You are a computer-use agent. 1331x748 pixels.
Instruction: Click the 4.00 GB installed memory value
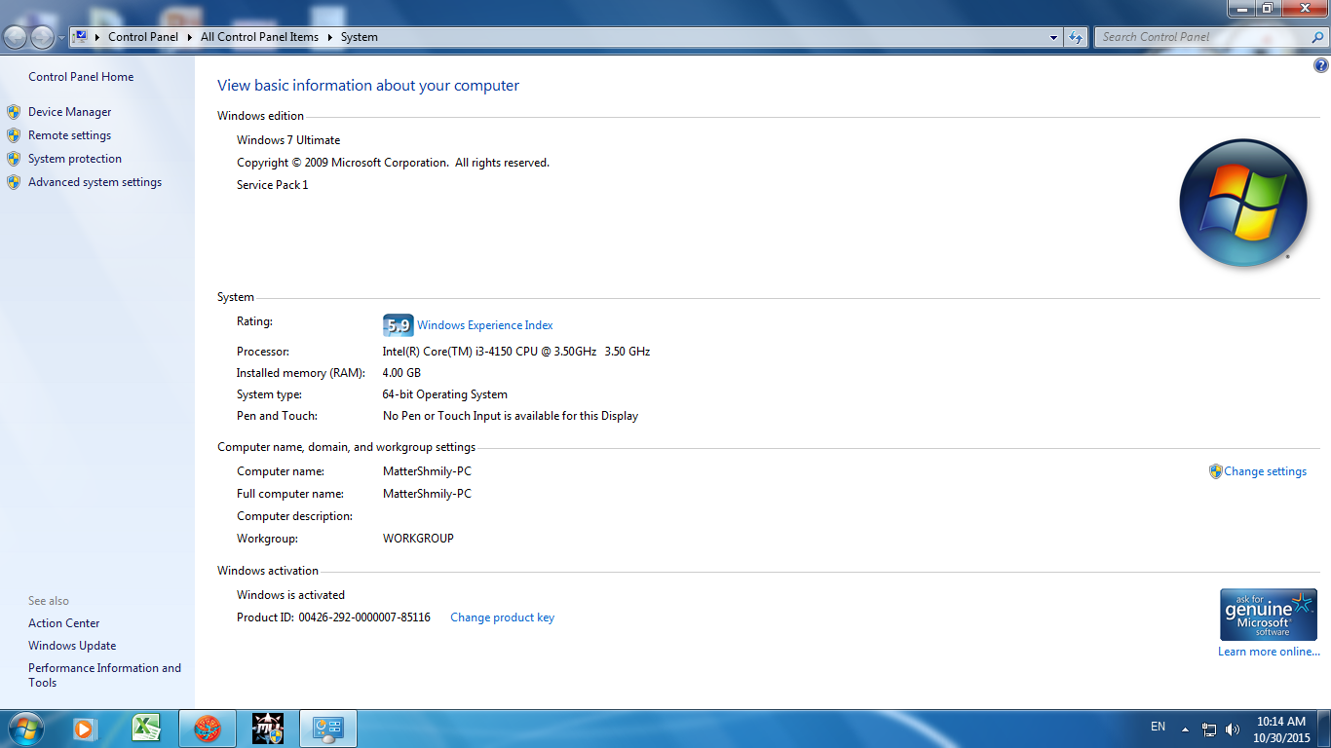pos(401,373)
